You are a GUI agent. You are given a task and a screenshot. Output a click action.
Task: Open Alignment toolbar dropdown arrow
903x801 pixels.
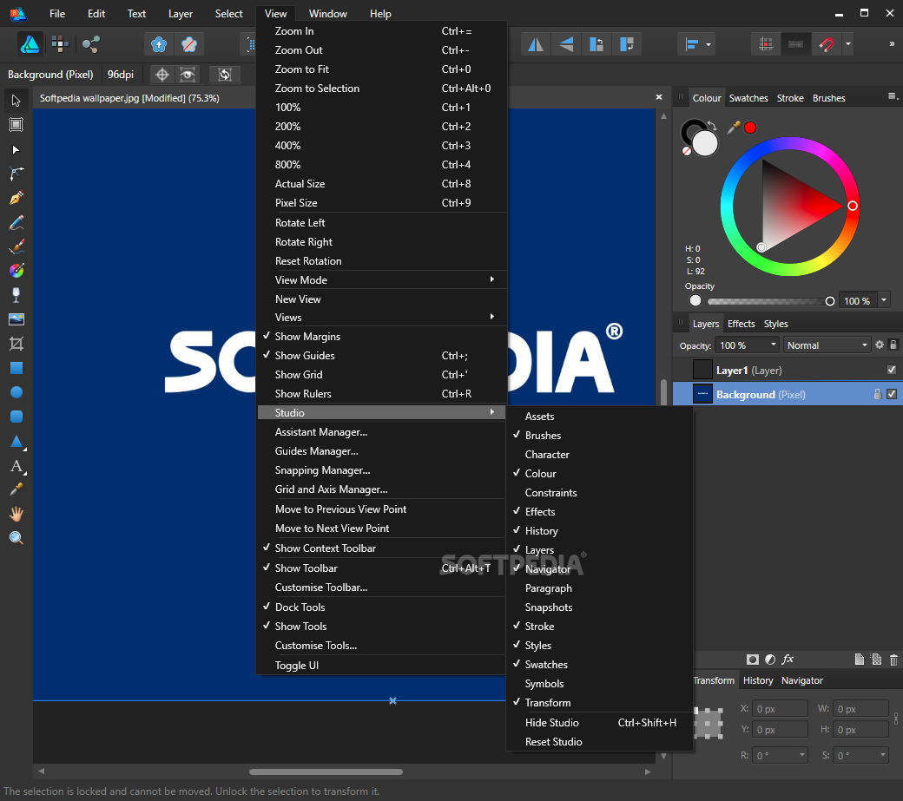tap(709, 44)
